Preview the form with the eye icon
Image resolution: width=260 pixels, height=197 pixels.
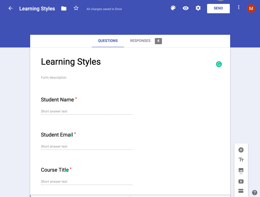[x=186, y=8]
